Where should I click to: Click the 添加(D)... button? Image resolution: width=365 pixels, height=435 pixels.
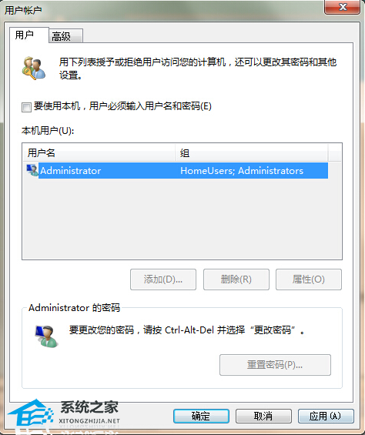tap(163, 279)
